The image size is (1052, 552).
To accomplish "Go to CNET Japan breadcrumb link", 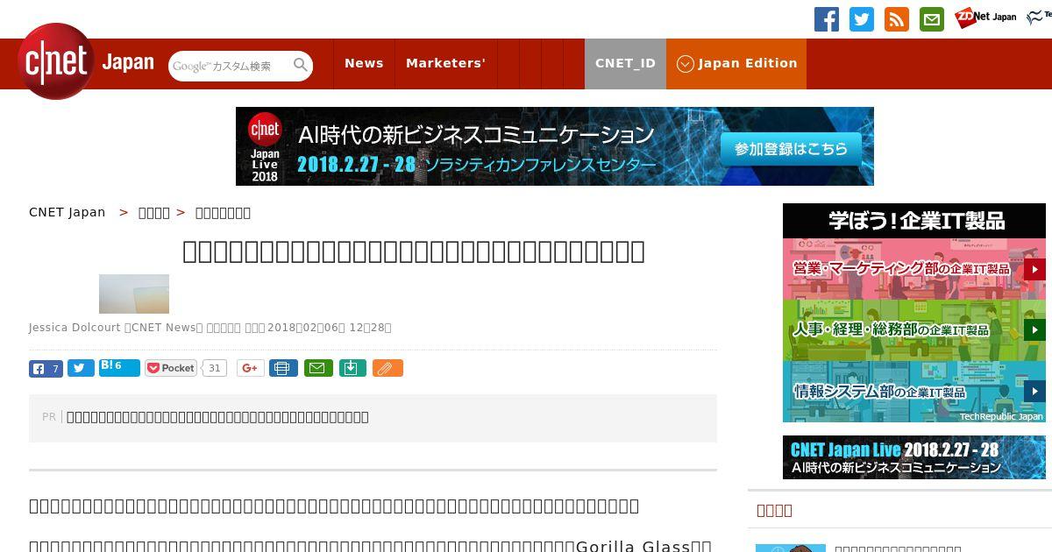I will pyautogui.click(x=67, y=212).
